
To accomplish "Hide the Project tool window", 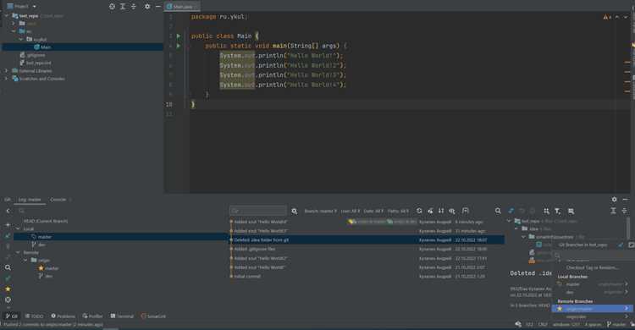I will 158,7.
